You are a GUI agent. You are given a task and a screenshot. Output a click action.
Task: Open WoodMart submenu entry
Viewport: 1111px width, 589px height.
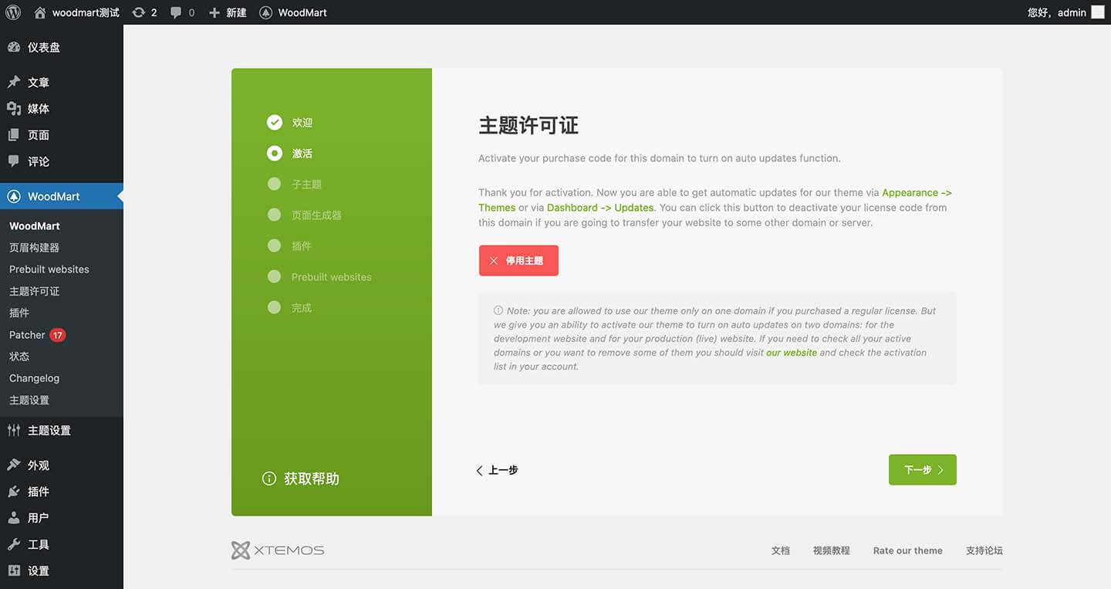click(35, 226)
